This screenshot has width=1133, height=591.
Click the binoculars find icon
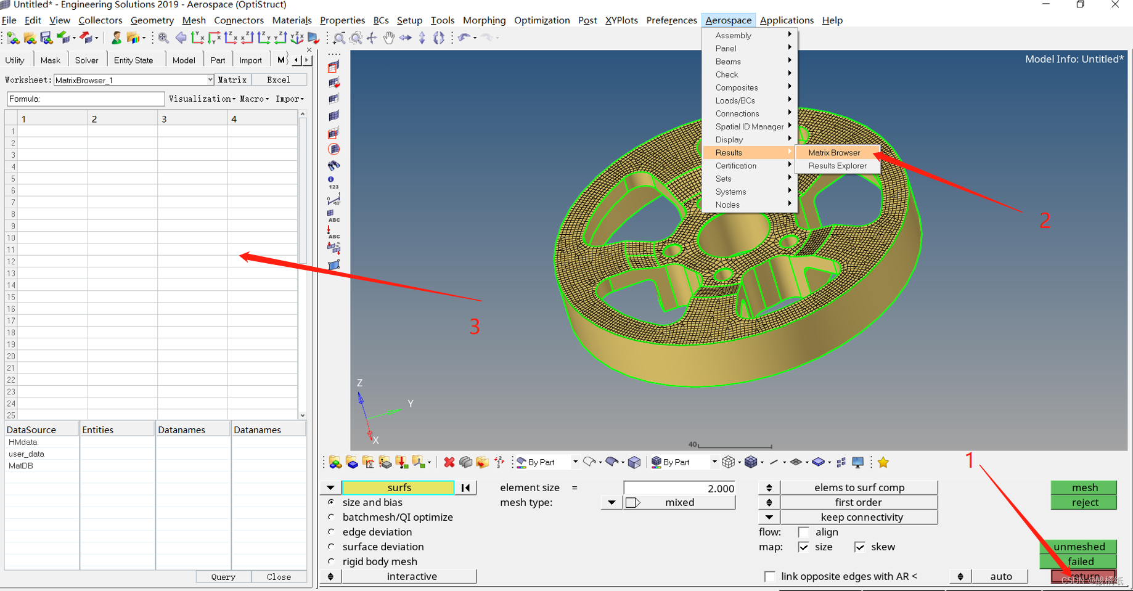pos(333,166)
